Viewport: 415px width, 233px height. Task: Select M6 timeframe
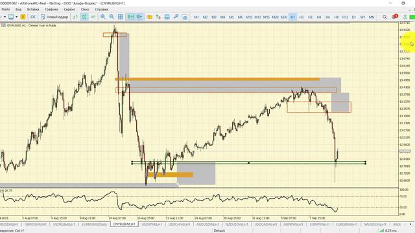[x=240, y=17]
